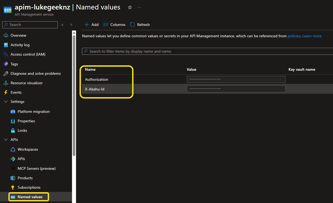333x203 pixels.
Task: Click the Platform migration icon
Action: (x=13, y=111)
